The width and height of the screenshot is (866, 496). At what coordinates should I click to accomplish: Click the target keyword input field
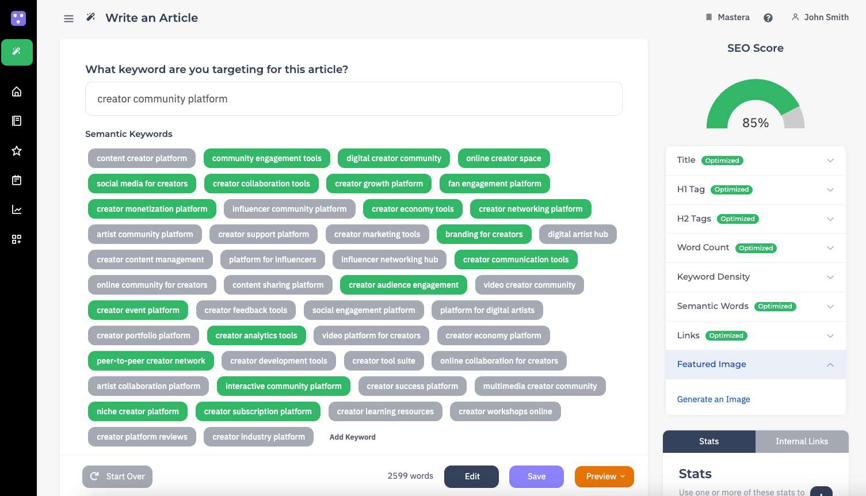[353, 99]
